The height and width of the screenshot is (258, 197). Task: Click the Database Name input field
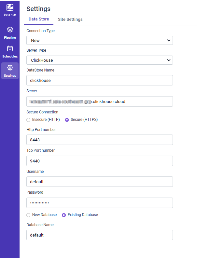tap(99, 235)
